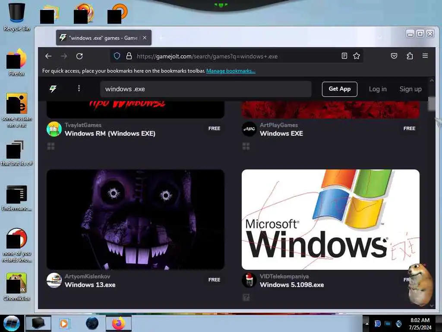Open a new tab with the plus button
Screen dimensions: 442x332
(x=161, y=38)
